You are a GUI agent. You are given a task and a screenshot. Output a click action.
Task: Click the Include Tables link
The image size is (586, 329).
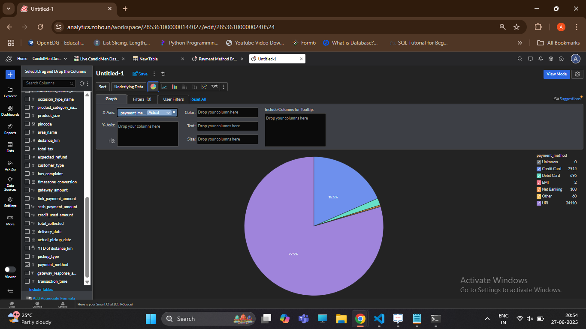tap(41, 290)
